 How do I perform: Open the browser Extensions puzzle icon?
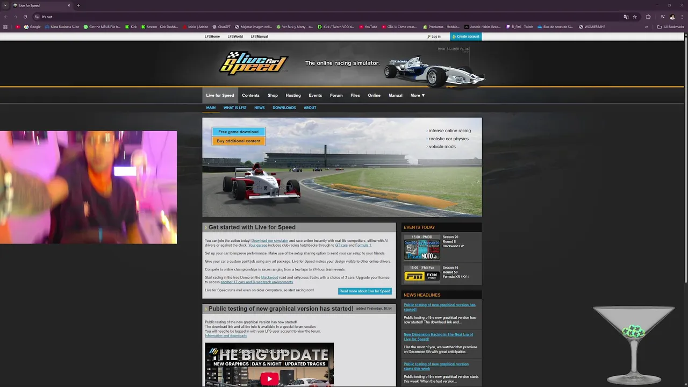coord(648,17)
